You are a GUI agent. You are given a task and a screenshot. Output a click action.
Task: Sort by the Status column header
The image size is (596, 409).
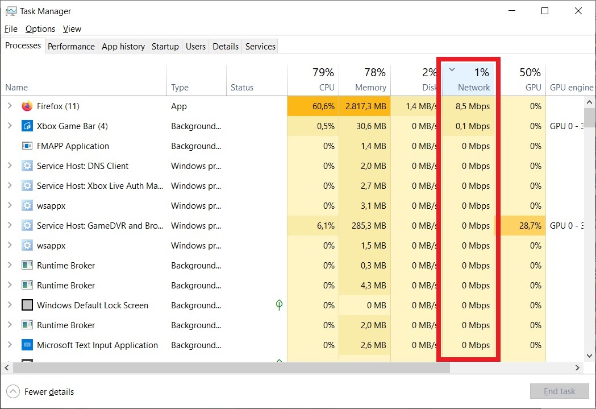(x=257, y=80)
